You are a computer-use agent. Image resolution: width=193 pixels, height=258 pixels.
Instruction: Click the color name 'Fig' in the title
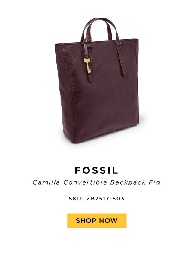pyautogui.click(x=154, y=182)
